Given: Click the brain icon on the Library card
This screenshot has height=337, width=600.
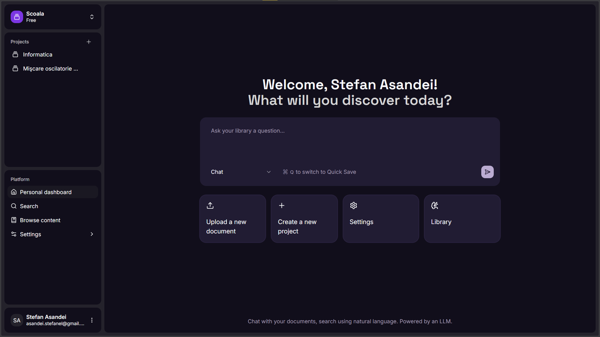Looking at the screenshot, I should coord(435,205).
